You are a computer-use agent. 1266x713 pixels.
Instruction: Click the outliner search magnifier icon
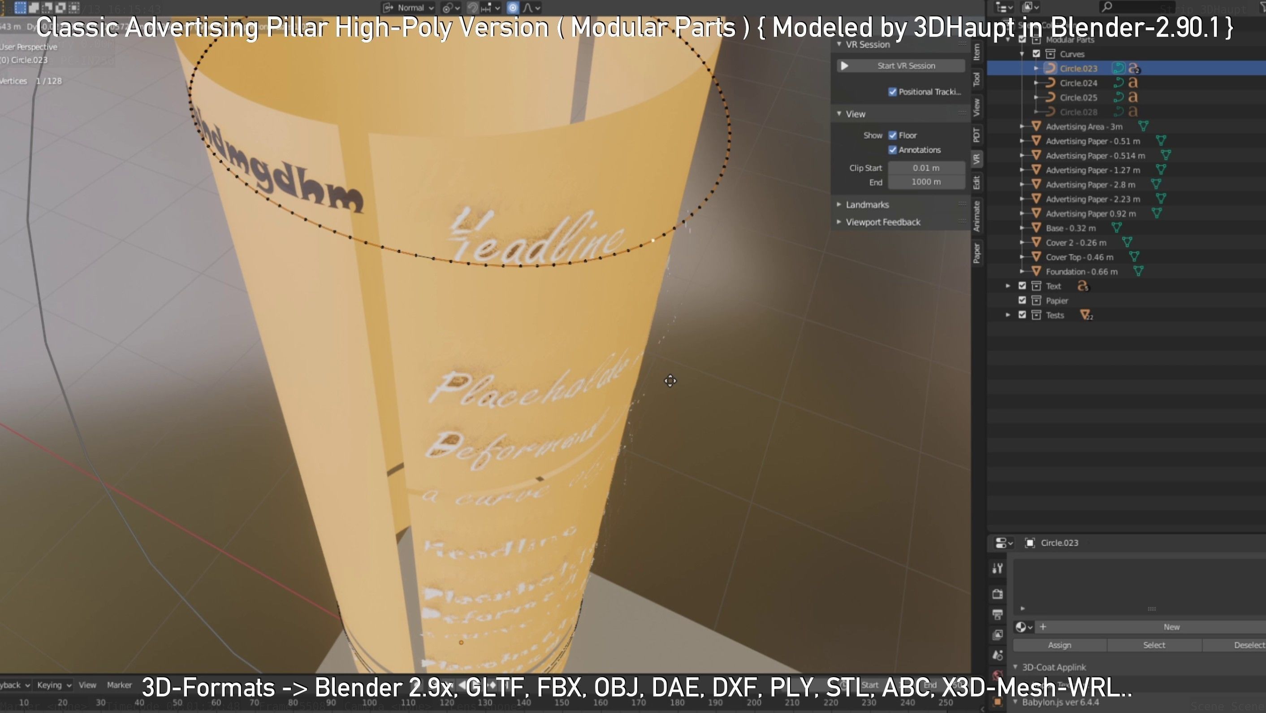tap(1106, 7)
